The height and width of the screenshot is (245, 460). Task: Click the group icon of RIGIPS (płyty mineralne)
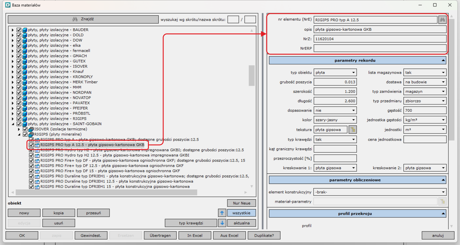point(31,134)
